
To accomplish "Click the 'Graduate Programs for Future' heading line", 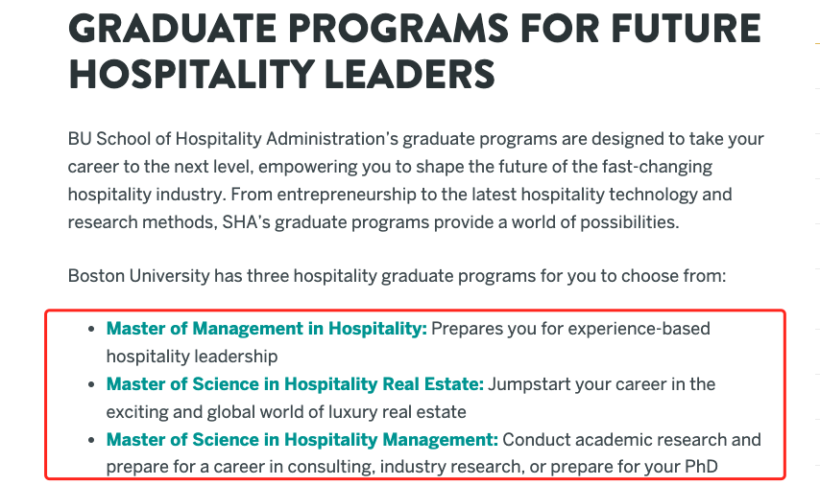I will coord(415,29).
